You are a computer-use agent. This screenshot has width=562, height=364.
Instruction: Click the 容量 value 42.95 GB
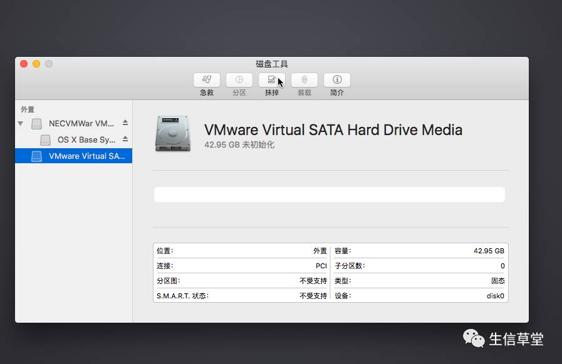click(x=489, y=251)
